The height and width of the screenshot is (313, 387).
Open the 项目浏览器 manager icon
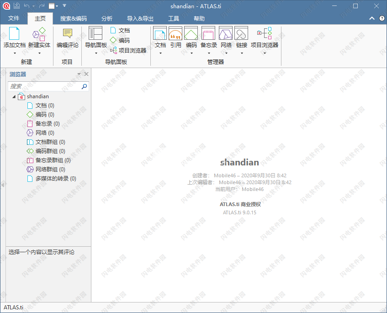pyautogui.click(x=265, y=33)
